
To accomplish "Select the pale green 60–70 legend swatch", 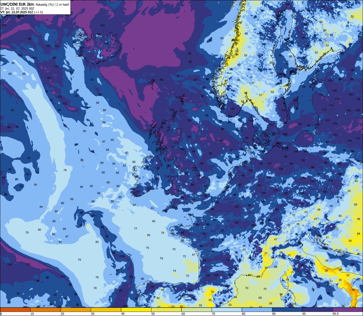I will coord(197,310).
